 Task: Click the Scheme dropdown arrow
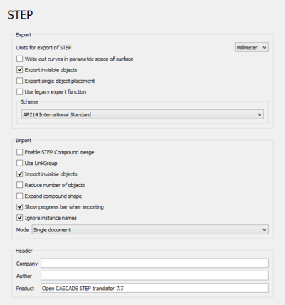259,115
